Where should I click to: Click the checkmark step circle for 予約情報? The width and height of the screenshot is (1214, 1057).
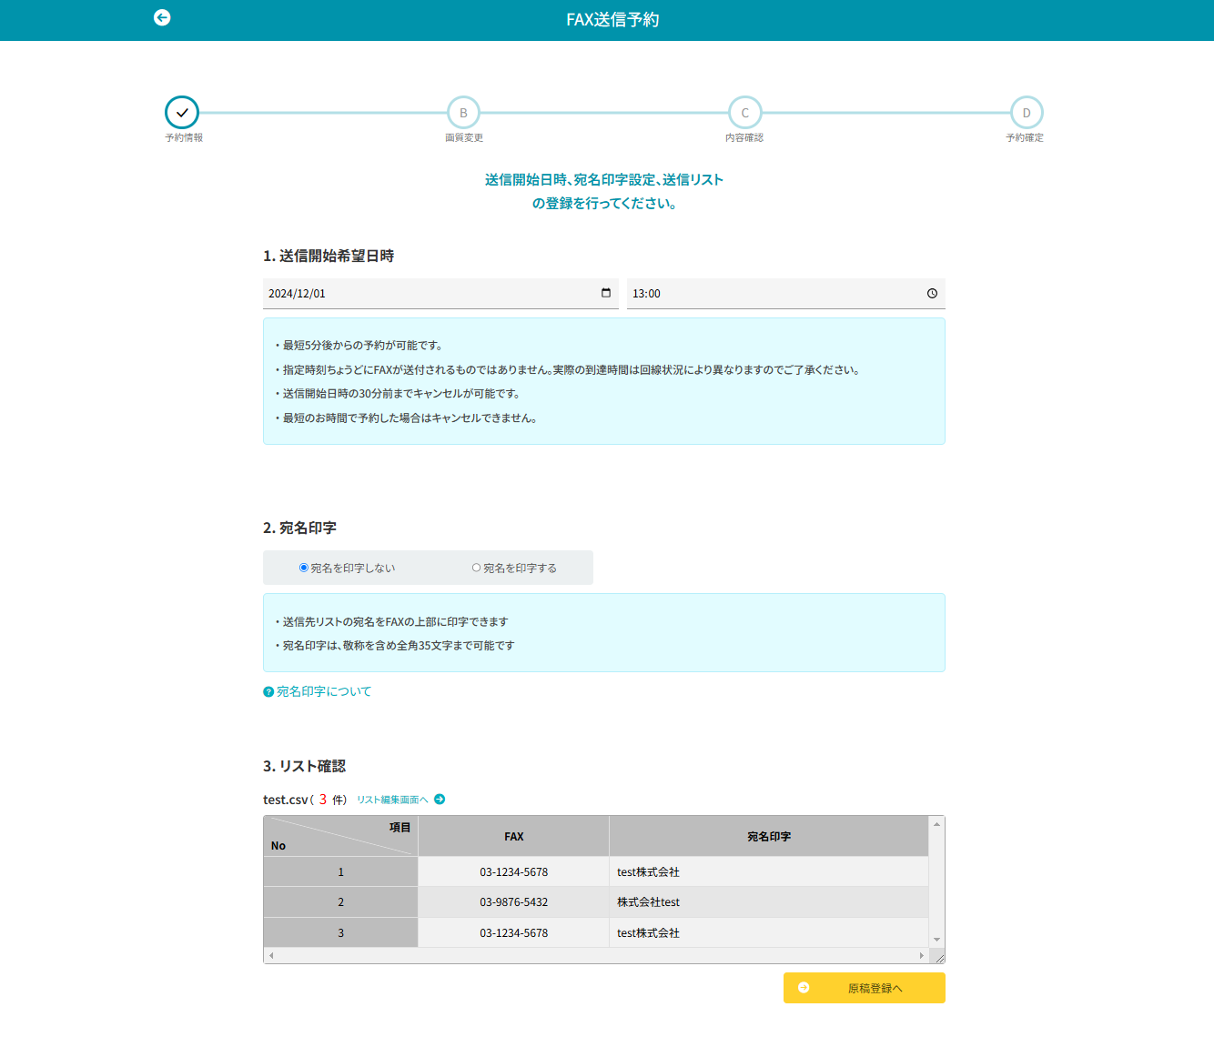tap(182, 113)
